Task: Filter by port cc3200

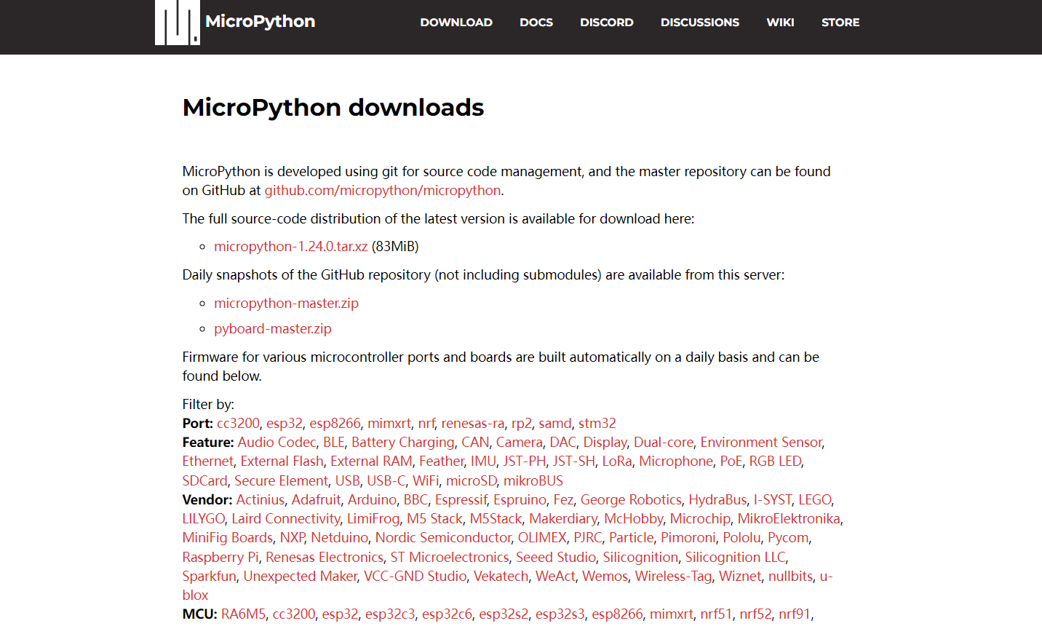Action: tap(238, 424)
